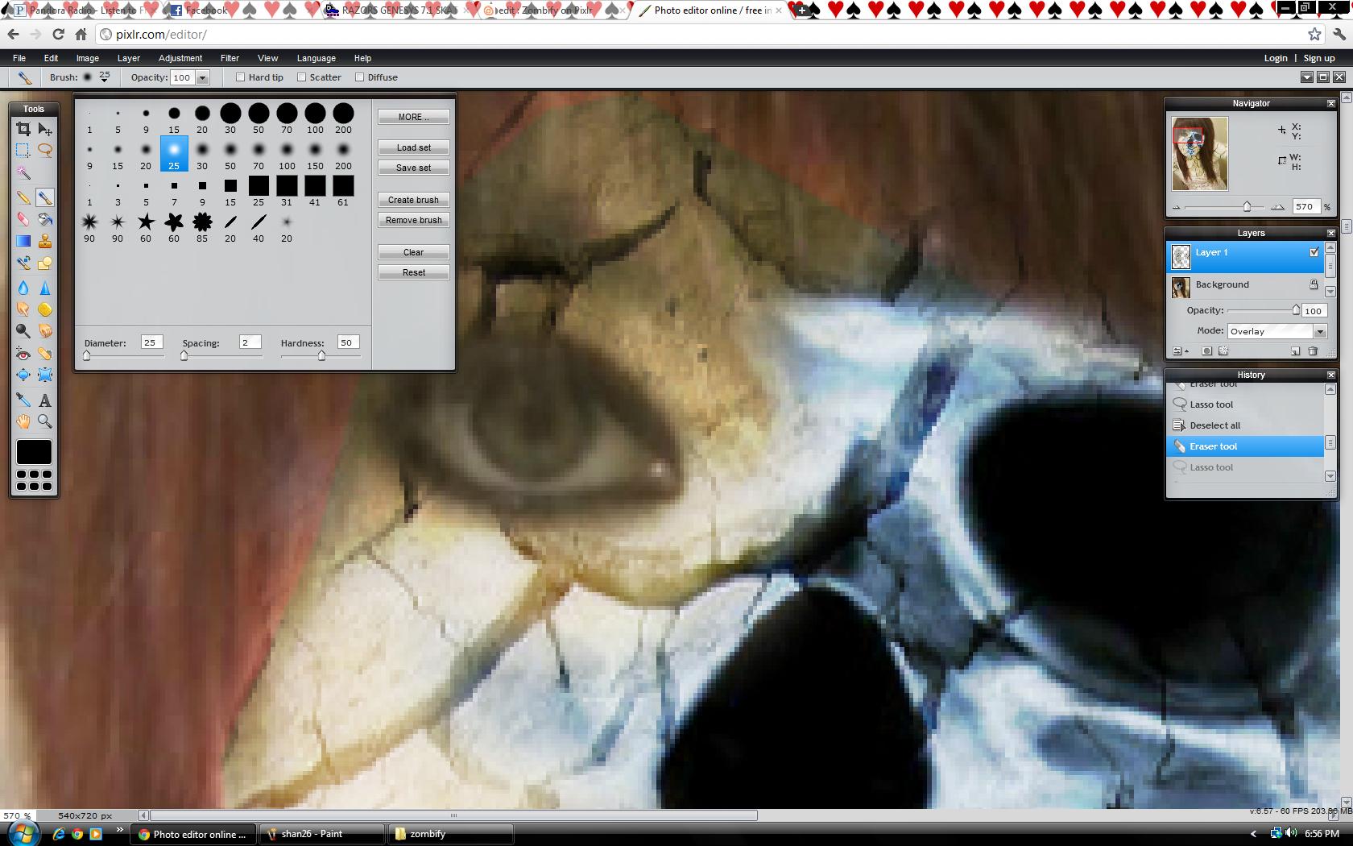This screenshot has width=1353, height=846.
Task: Click the Save set button
Action: point(414,168)
